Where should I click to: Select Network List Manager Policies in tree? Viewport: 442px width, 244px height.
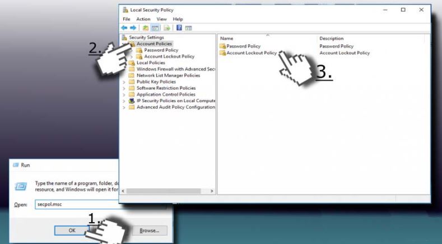(168, 75)
